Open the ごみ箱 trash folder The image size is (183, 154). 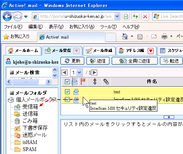click(30, 121)
